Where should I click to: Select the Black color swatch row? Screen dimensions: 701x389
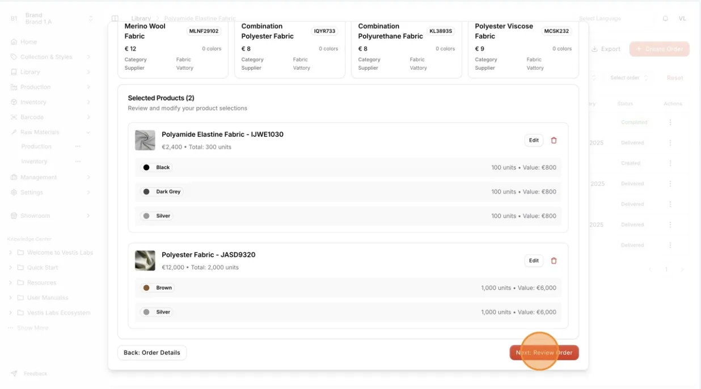[348, 167]
